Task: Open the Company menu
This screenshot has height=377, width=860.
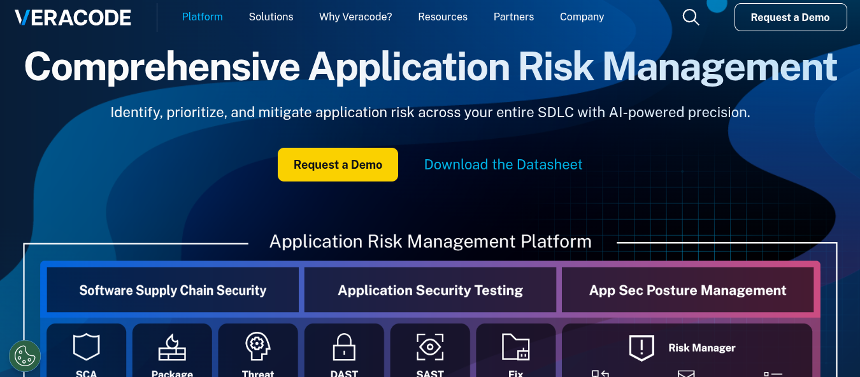Action: [x=582, y=17]
